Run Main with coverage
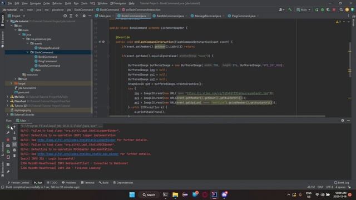This screenshot has width=356, height=200. click(328, 10)
